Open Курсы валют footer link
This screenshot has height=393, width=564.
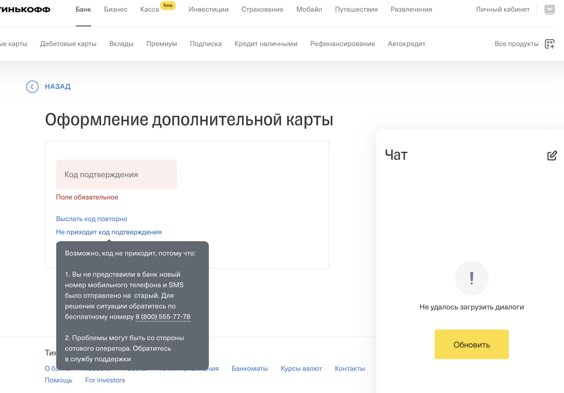coord(301,368)
